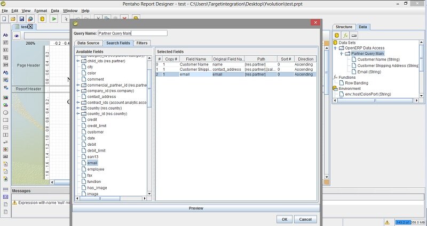
Task: Click the warning icon in the status bar
Action: pyautogui.click(x=387, y=222)
